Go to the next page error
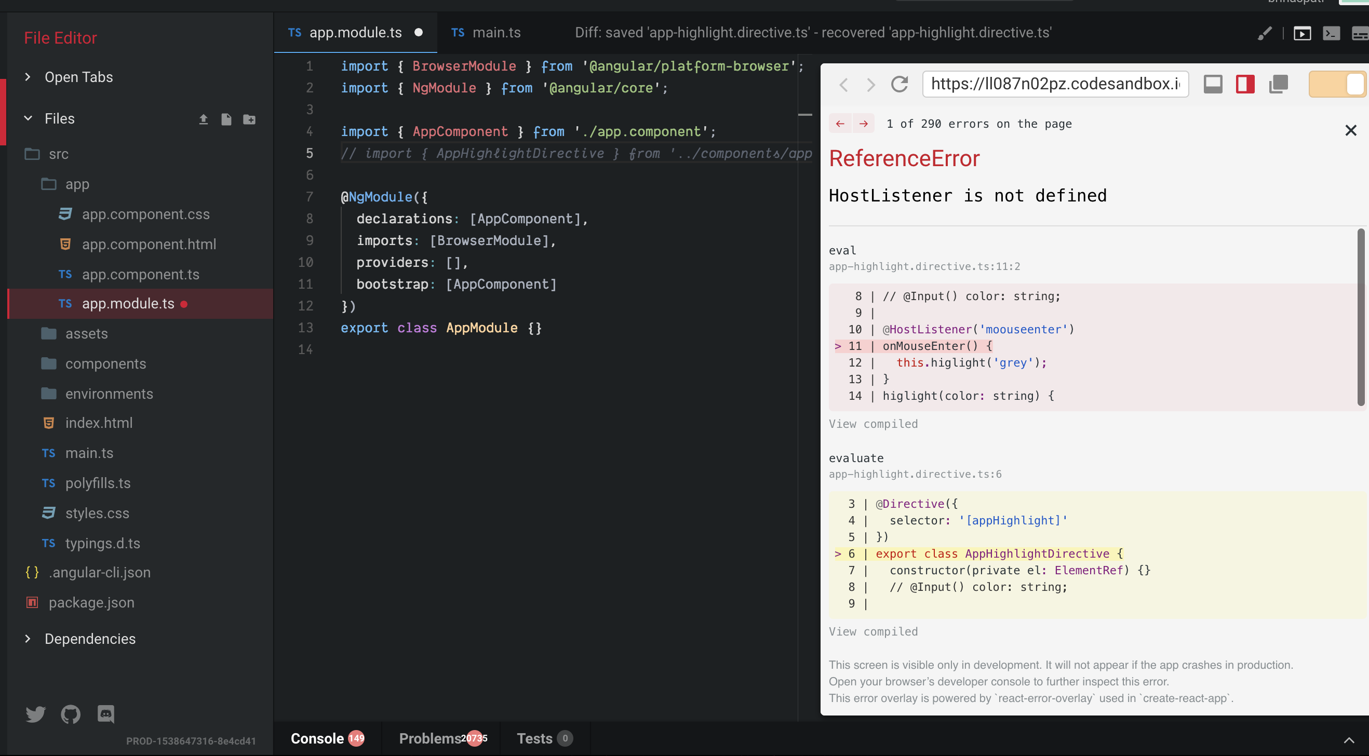1369x756 pixels. point(864,123)
